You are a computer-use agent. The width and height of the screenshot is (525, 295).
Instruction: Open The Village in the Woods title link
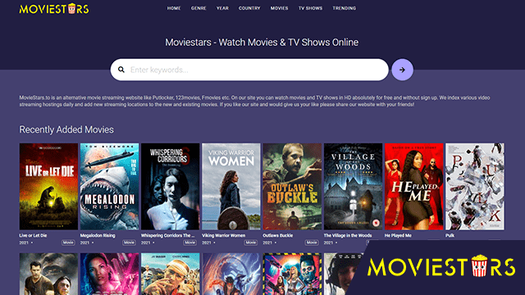click(x=348, y=235)
